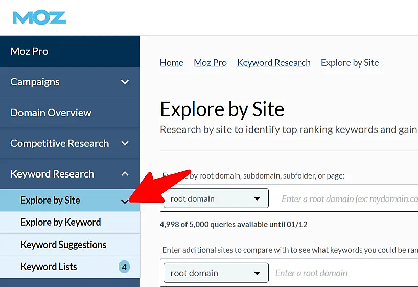Image resolution: width=418 pixels, height=287 pixels.
Task: Select Domain Overview in sidebar
Action: click(51, 113)
